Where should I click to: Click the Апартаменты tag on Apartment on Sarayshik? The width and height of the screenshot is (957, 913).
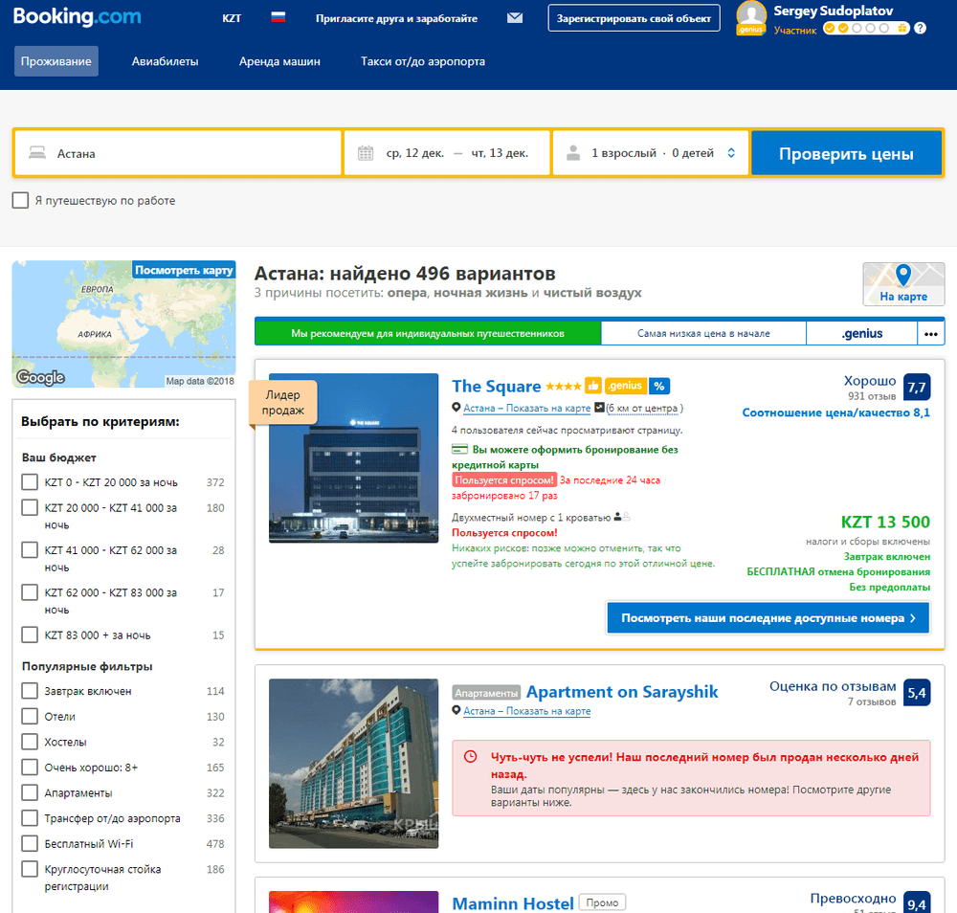486,693
